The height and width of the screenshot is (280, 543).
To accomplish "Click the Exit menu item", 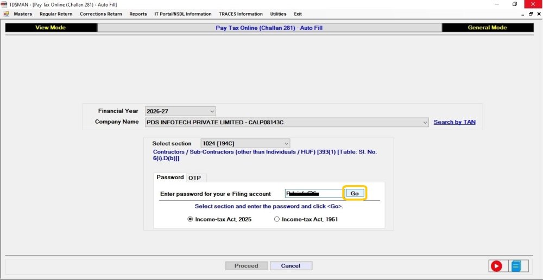I will (298, 14).
